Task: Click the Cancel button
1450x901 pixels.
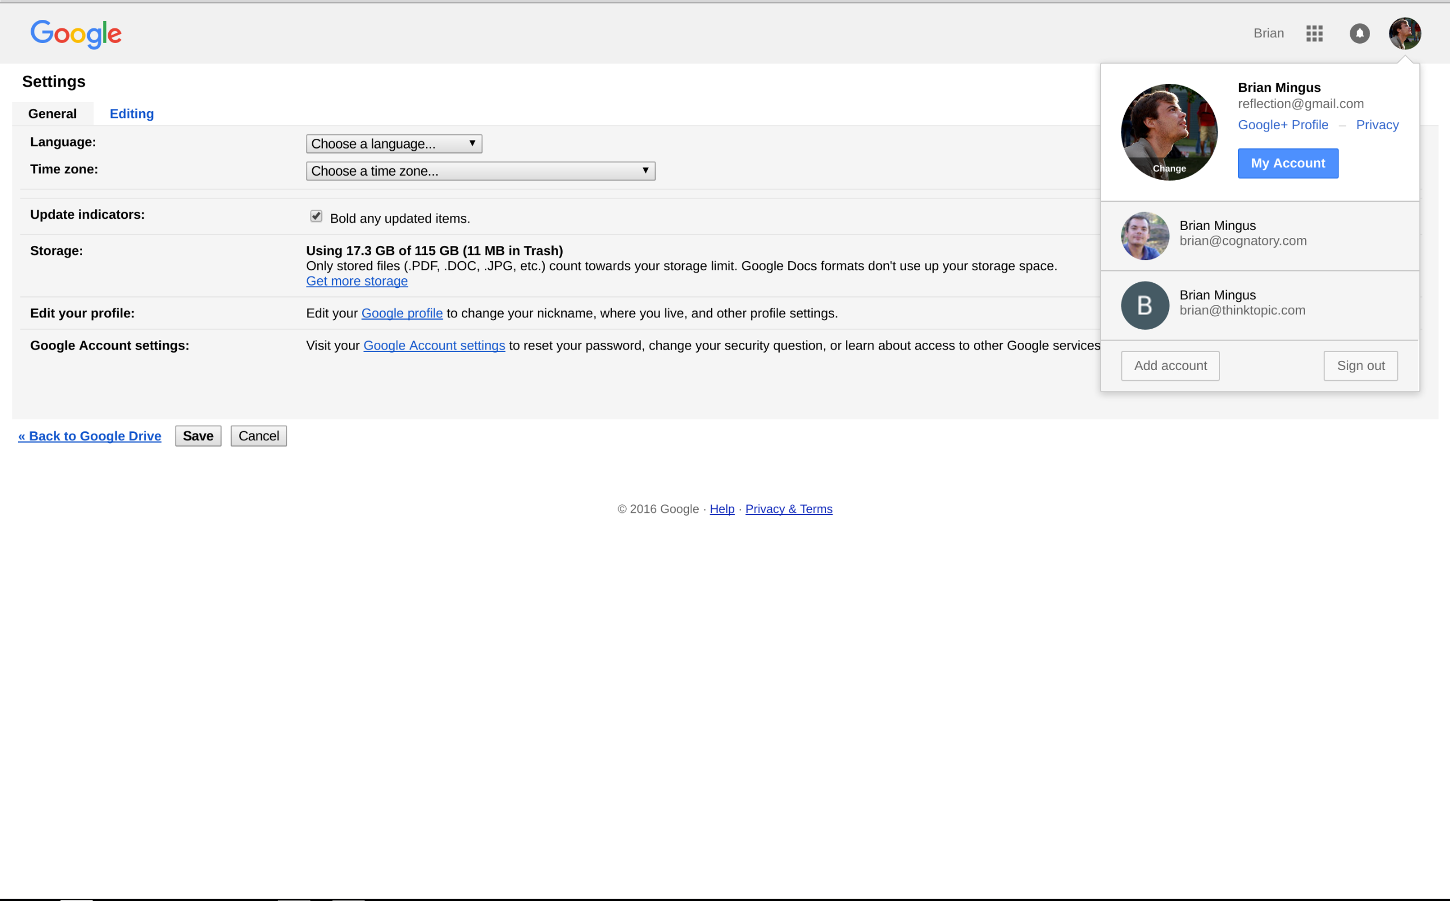Action: 258,436
